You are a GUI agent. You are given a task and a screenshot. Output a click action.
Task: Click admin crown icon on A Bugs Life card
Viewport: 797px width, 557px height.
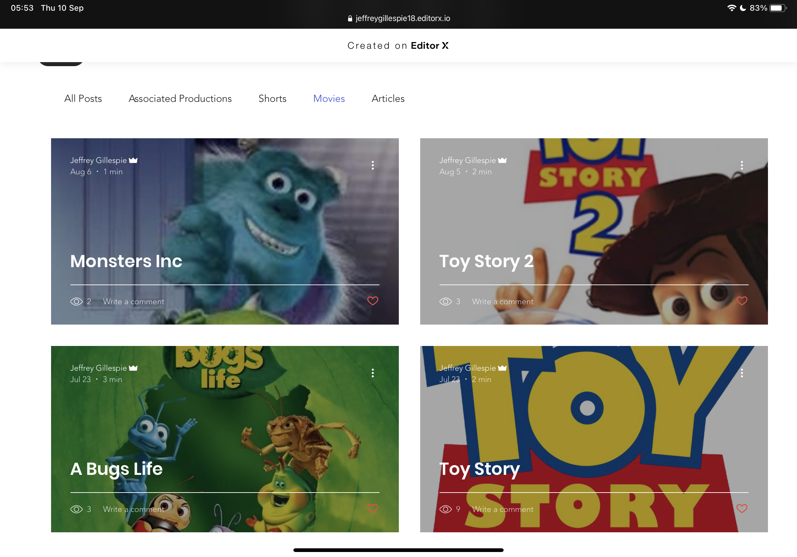[133, 368]
